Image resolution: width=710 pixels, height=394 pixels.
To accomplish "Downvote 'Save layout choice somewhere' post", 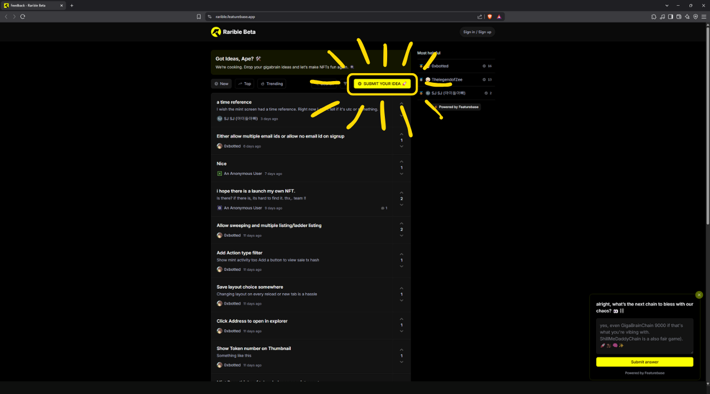I will [402, 301].
